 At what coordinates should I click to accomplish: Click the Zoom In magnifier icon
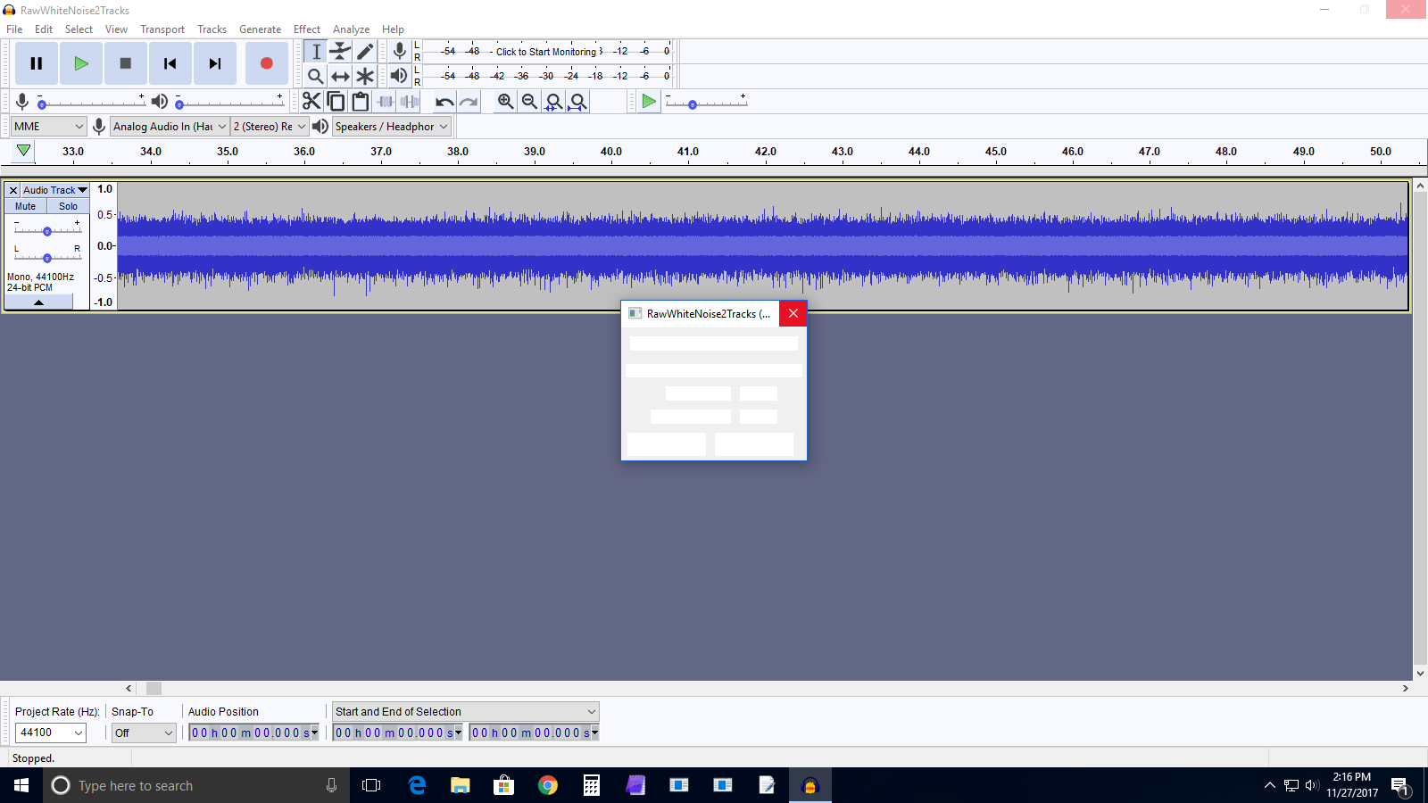click(x=504, y=101)
